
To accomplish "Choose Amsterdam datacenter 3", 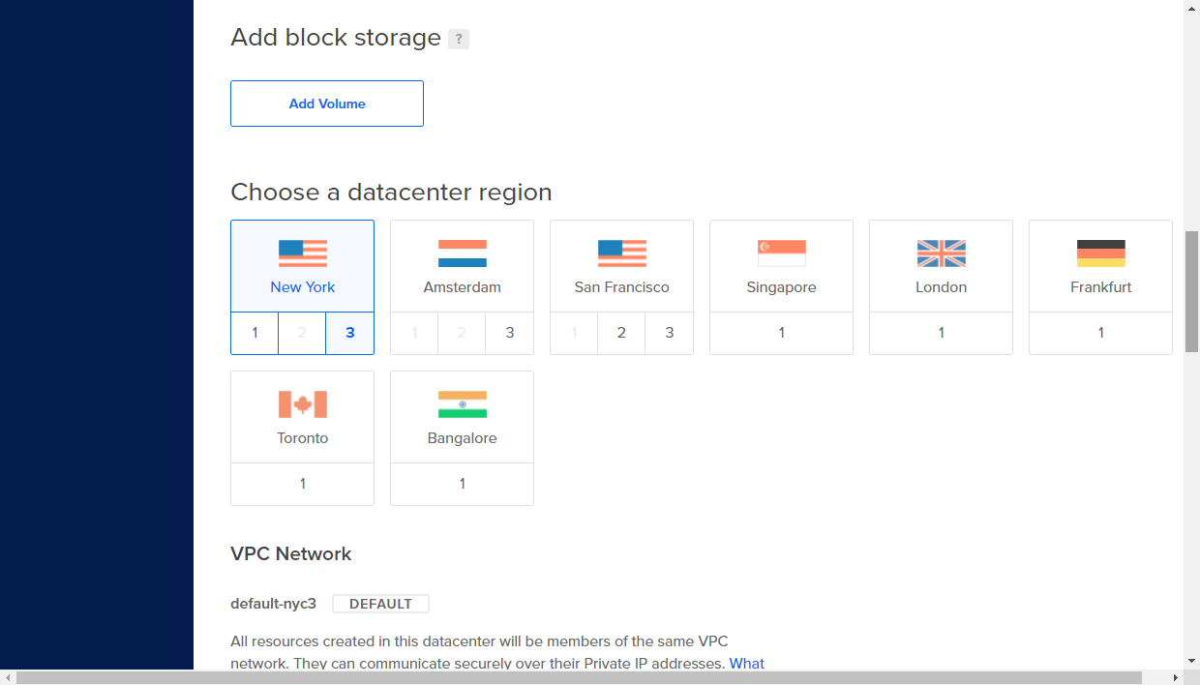I will pos(510,333).
